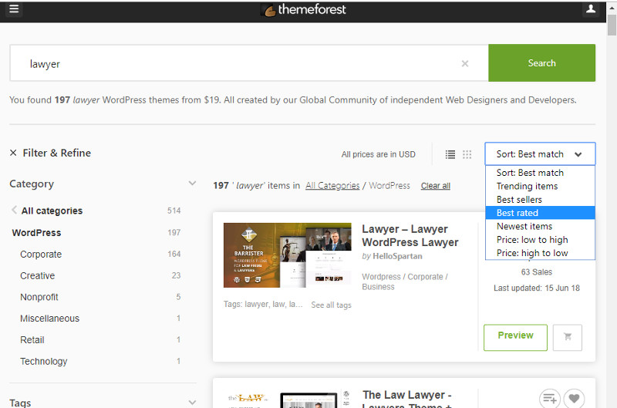
Task: Click the All prices are in USD text
Action: pos(378,154)
